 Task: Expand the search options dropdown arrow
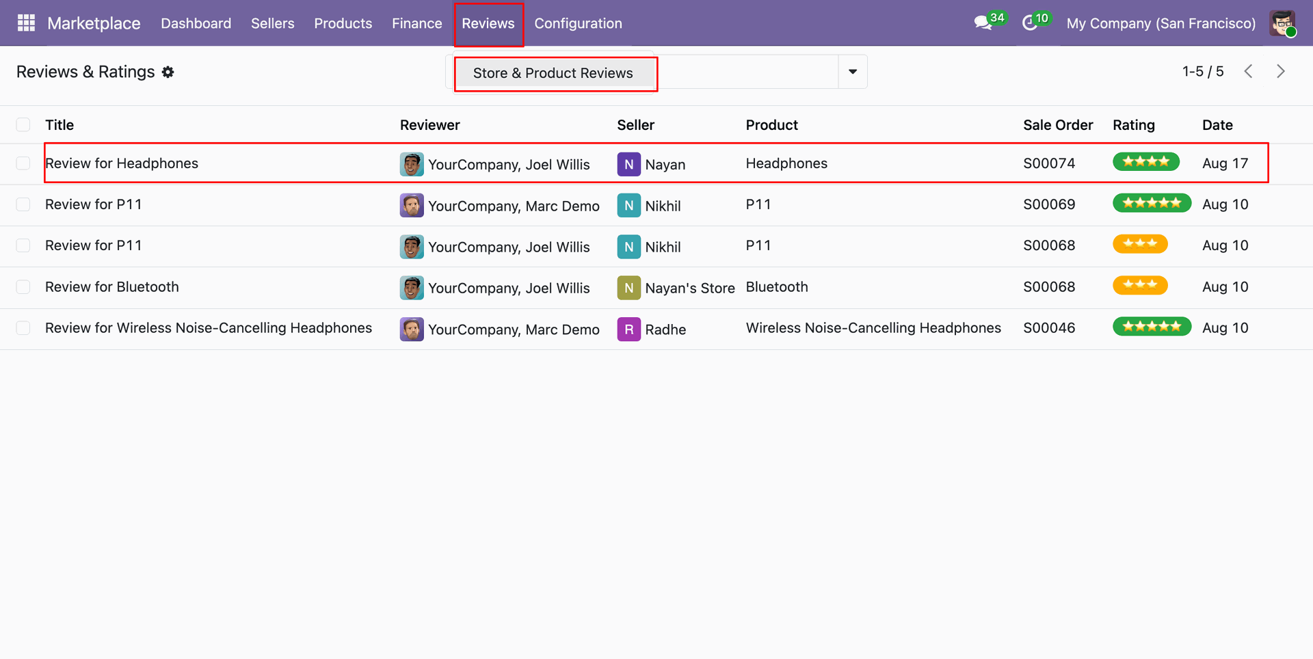point(853,72)
